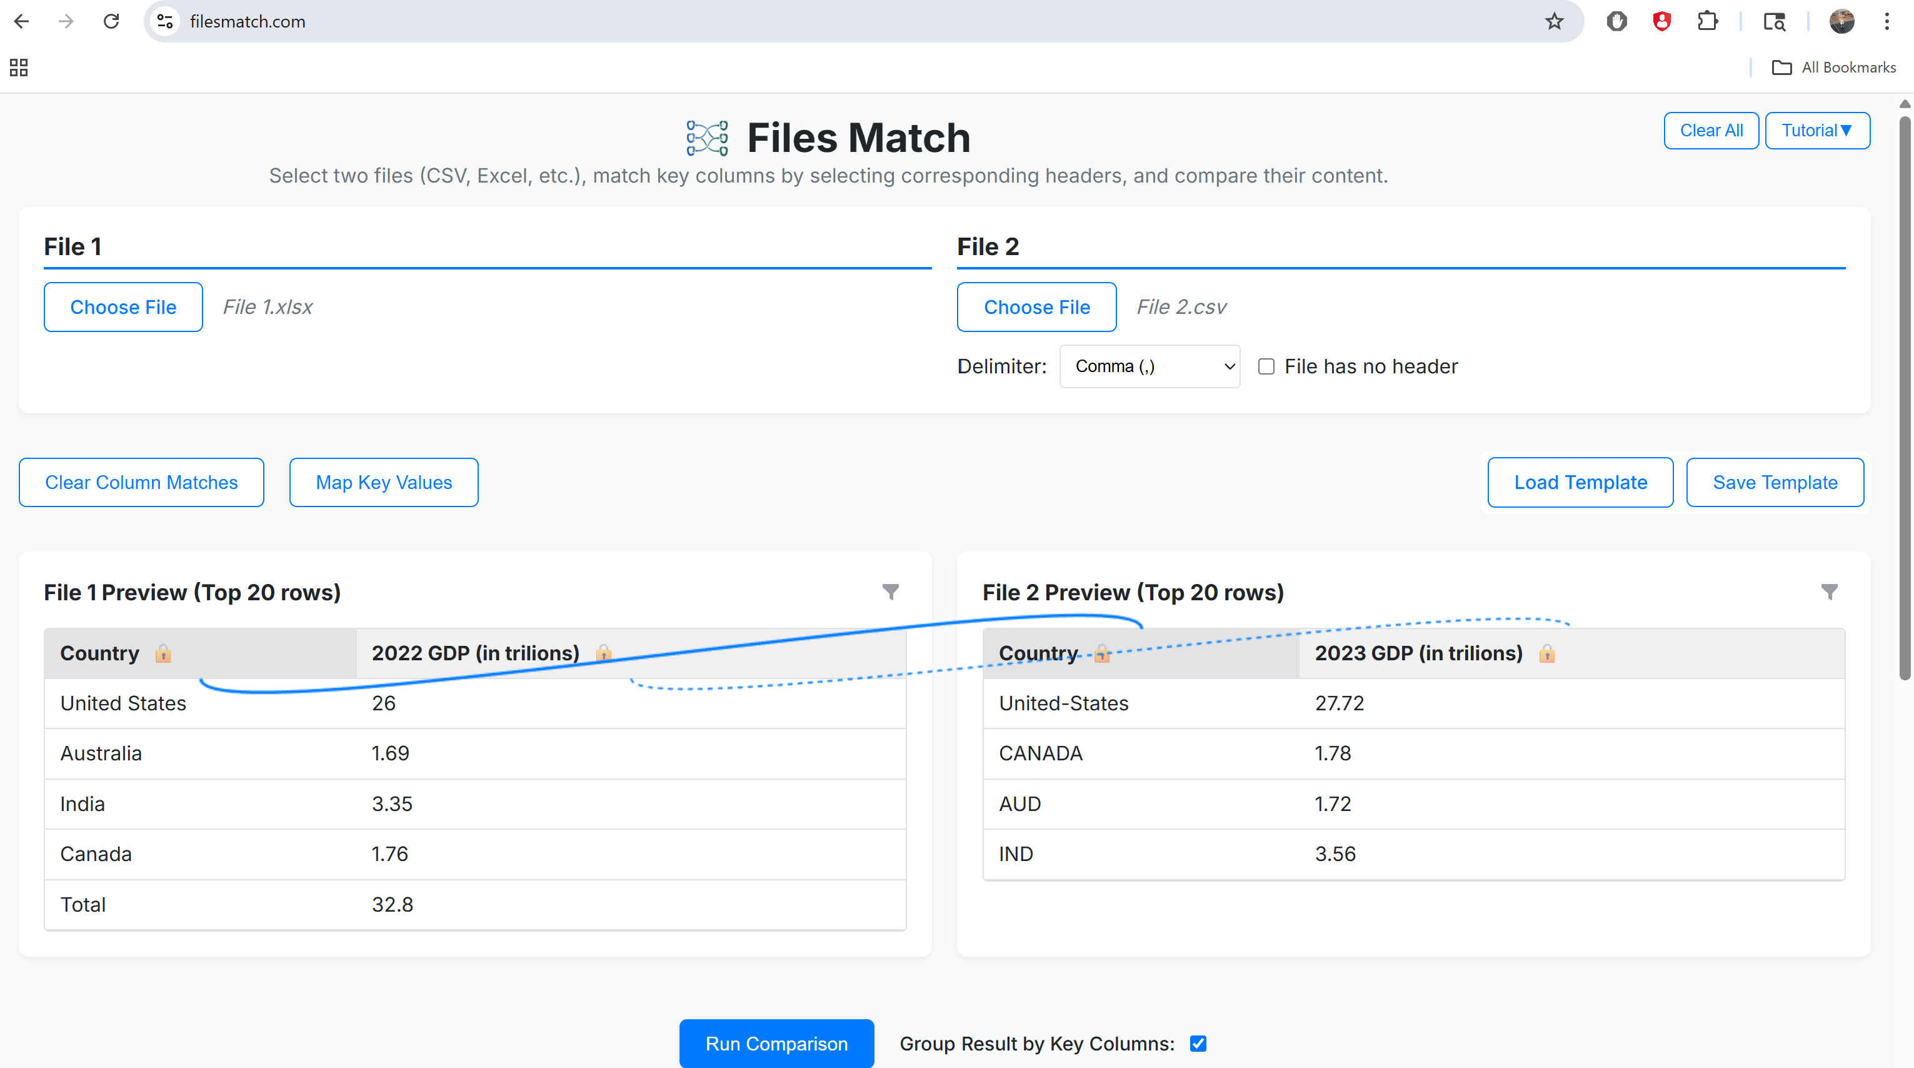Click the Run Comparison button
This screenshot has width=1914, height=1068.
776,1044
